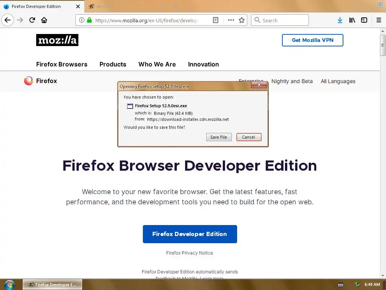Open Firefox Privacy Notice link
The image size is (386, 290).
(x=189, y=253)
